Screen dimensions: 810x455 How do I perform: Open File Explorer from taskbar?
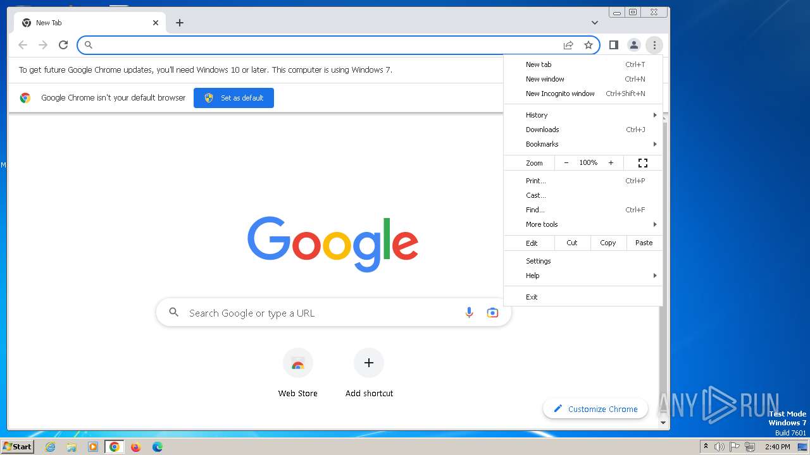pos(72,447)
